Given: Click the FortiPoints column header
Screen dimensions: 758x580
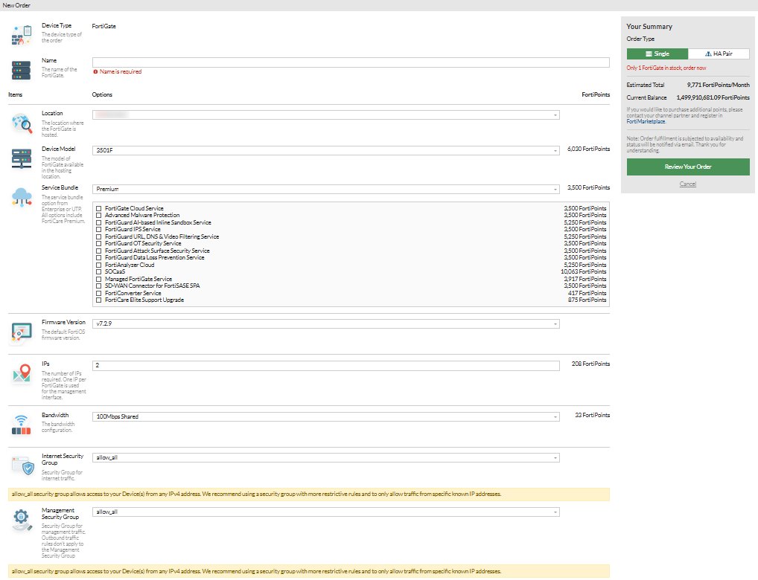Looking at the screenshot, I should point(596,94).
